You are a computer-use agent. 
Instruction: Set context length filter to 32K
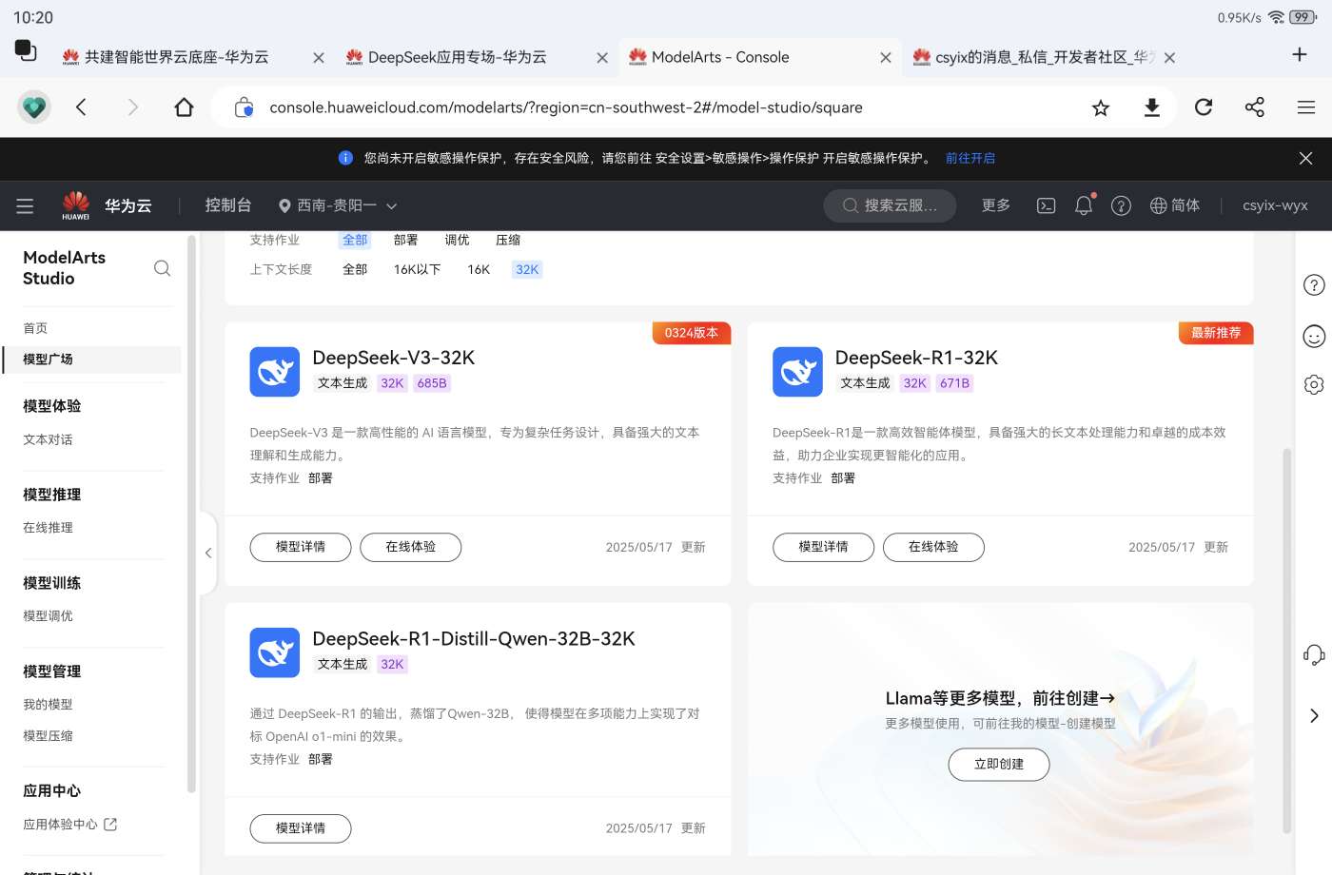point(527,269)
